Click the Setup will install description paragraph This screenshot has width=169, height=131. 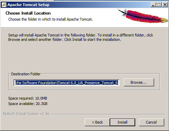click(x=81, y=37)
